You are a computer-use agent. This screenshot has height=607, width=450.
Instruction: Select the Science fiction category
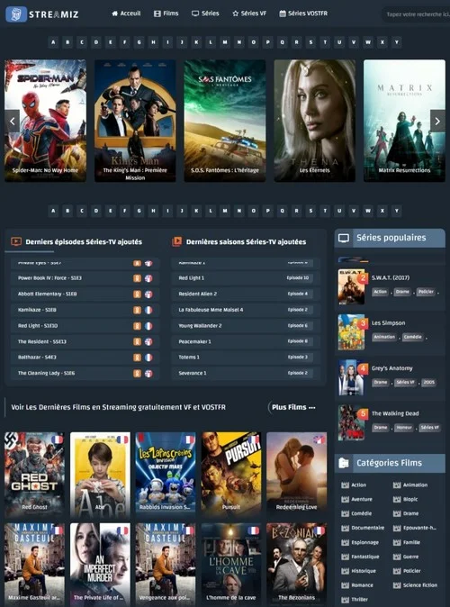pyautogui.click(x=415, y=585)
